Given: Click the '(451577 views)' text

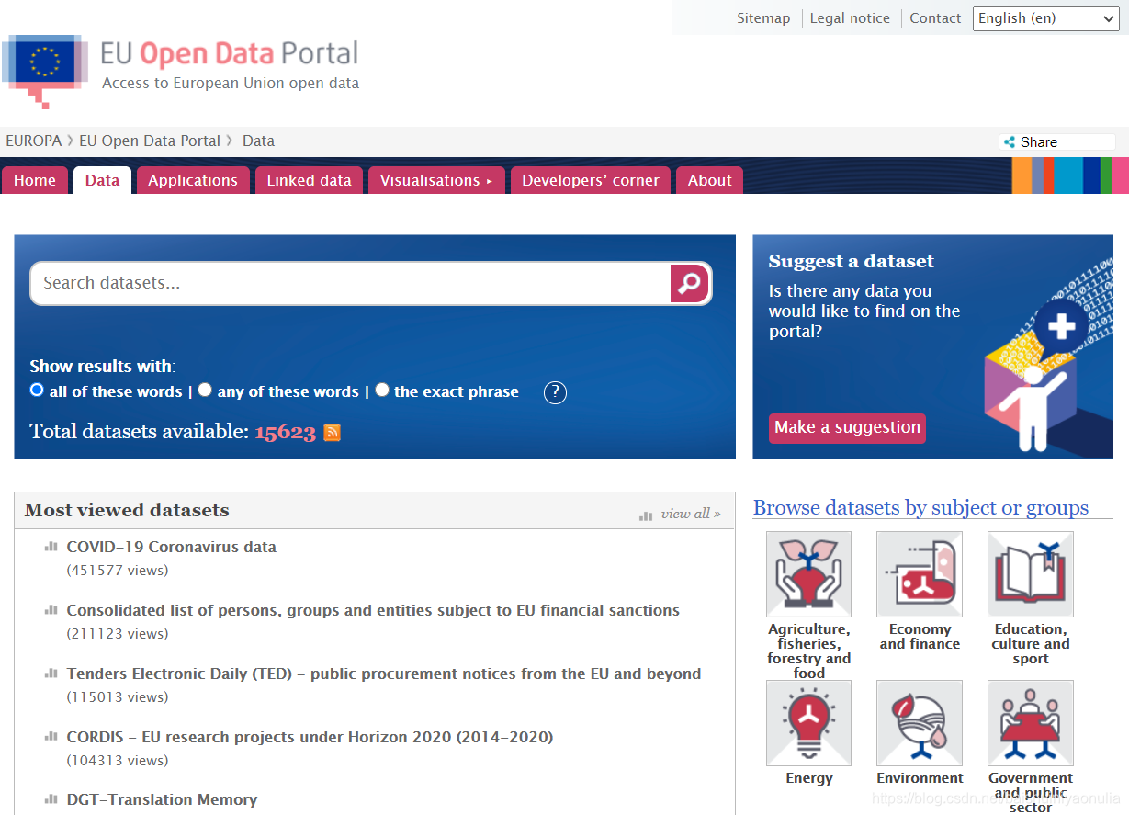Looking at the screenshot, I should pos(118,571).
